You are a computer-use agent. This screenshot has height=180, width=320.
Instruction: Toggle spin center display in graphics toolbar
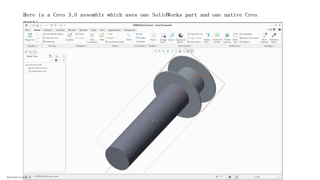tap(192, 51)
